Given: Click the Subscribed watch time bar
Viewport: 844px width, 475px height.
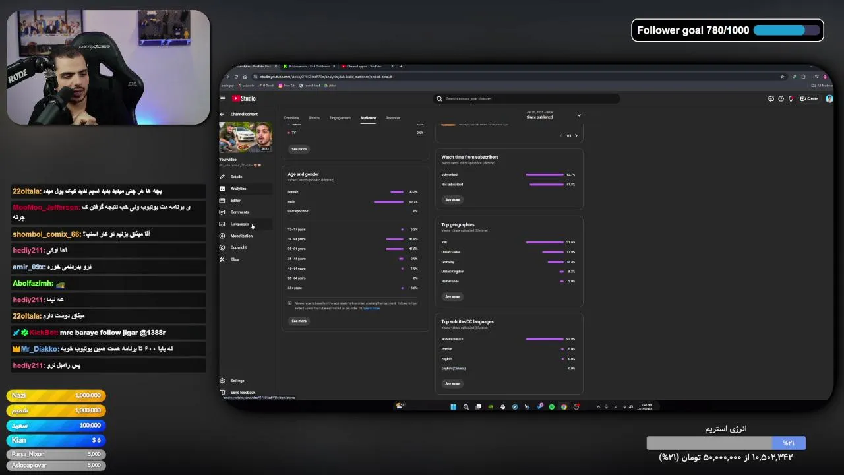Looking at the screenshot, I should pyautogui.click(x=545, y=175).
